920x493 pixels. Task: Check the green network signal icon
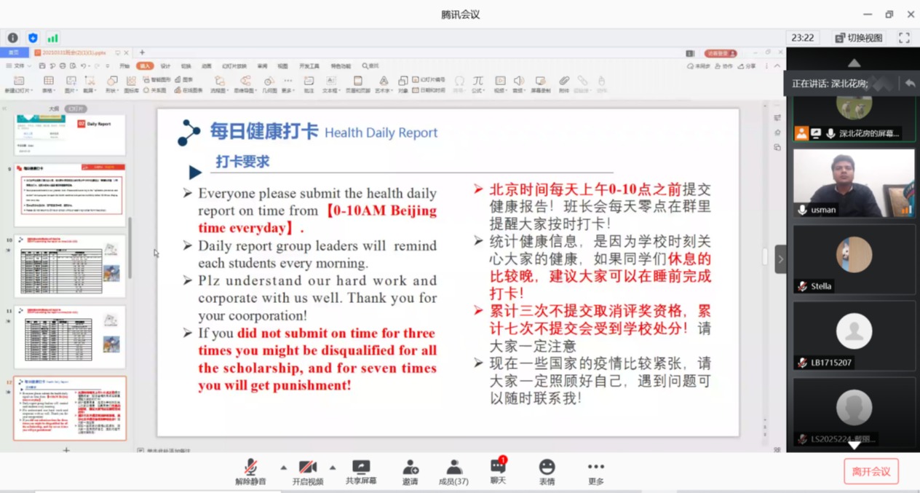[x=52, y=38]
